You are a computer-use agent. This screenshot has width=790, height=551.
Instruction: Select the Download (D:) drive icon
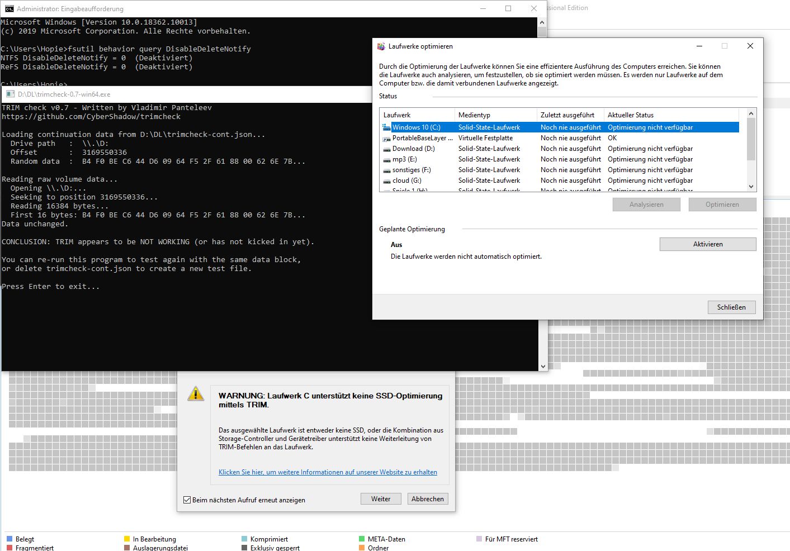(386, 149)
